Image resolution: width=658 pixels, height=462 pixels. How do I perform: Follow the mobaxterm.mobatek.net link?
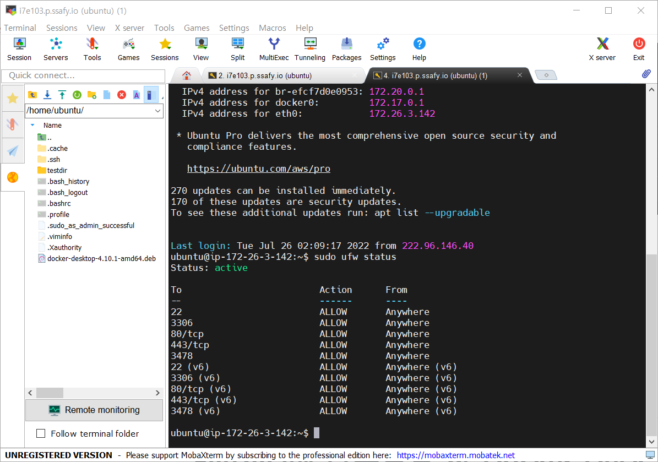(455, 455)
